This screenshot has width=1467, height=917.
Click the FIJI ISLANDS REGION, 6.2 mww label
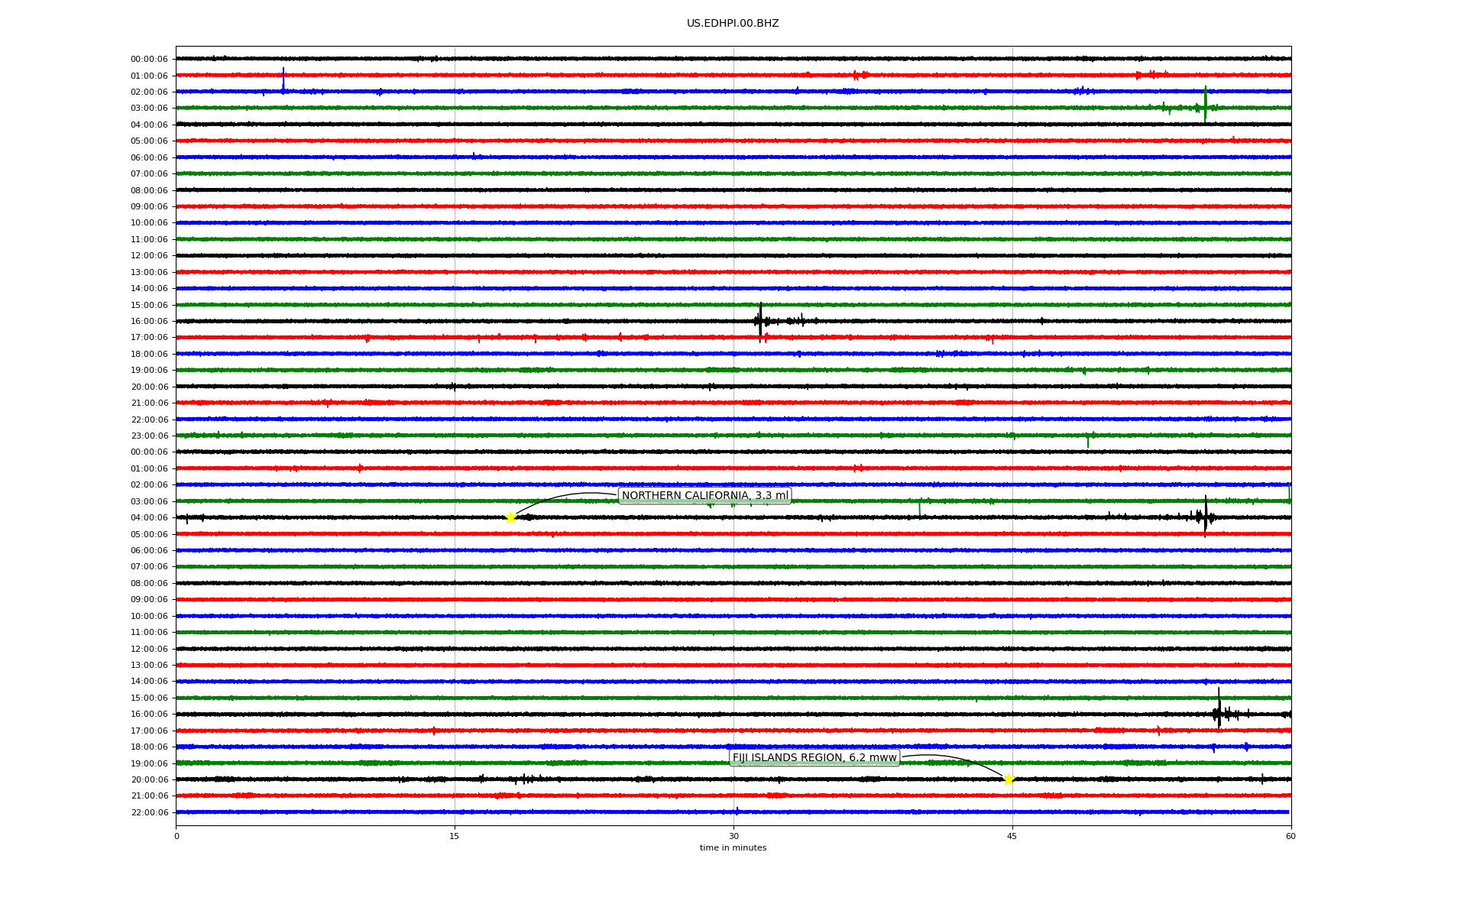click(814, 758)
